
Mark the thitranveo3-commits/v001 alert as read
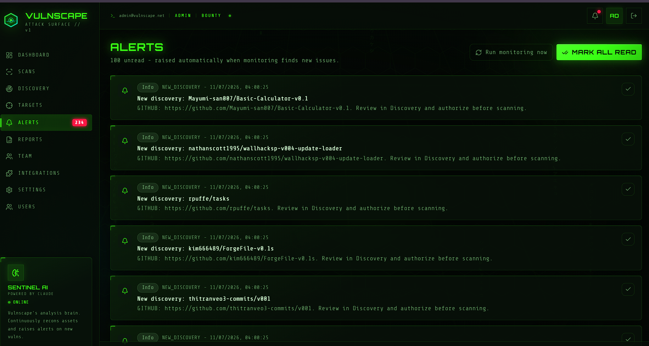tap(628, 289)
